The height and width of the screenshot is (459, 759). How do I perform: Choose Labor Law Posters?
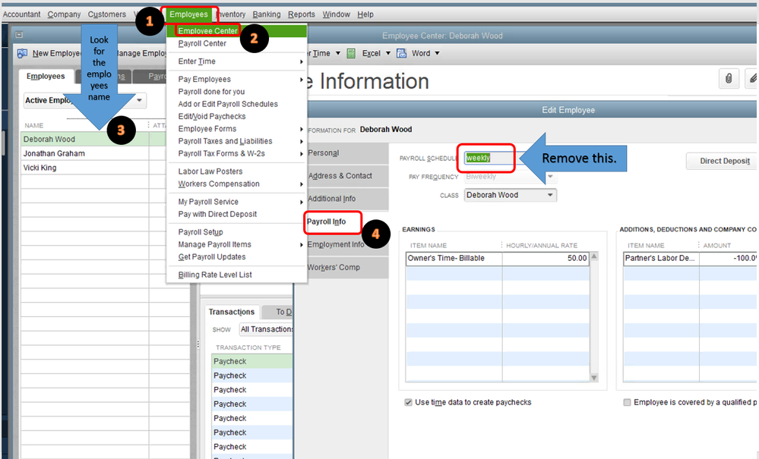coord(210,171)
